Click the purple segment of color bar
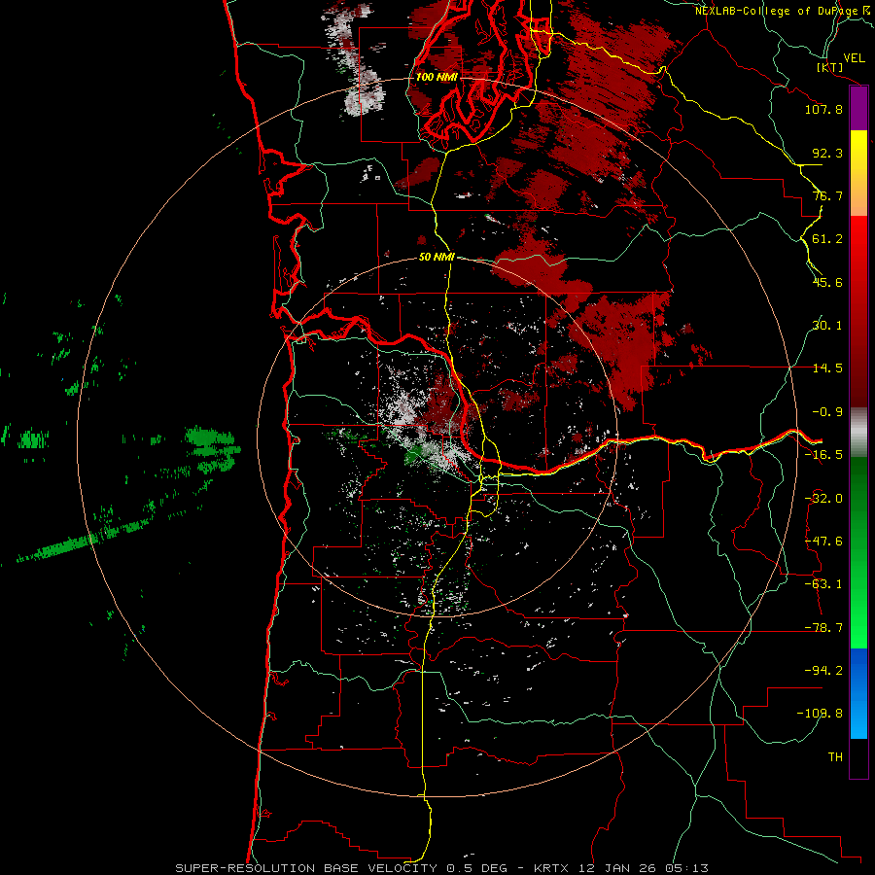The height and width of the screenshot is (875, 875). point(858,109)
